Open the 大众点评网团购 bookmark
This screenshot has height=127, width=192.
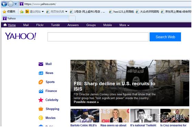(x=147, y=12)
